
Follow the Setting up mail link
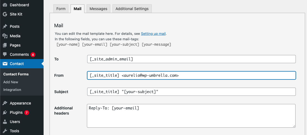pos(153,34)
